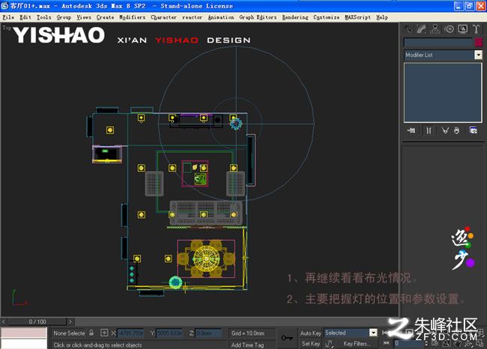487x349 pixels.
Task: Step time slider back with left arrow
Action: [x=4, y=321]
